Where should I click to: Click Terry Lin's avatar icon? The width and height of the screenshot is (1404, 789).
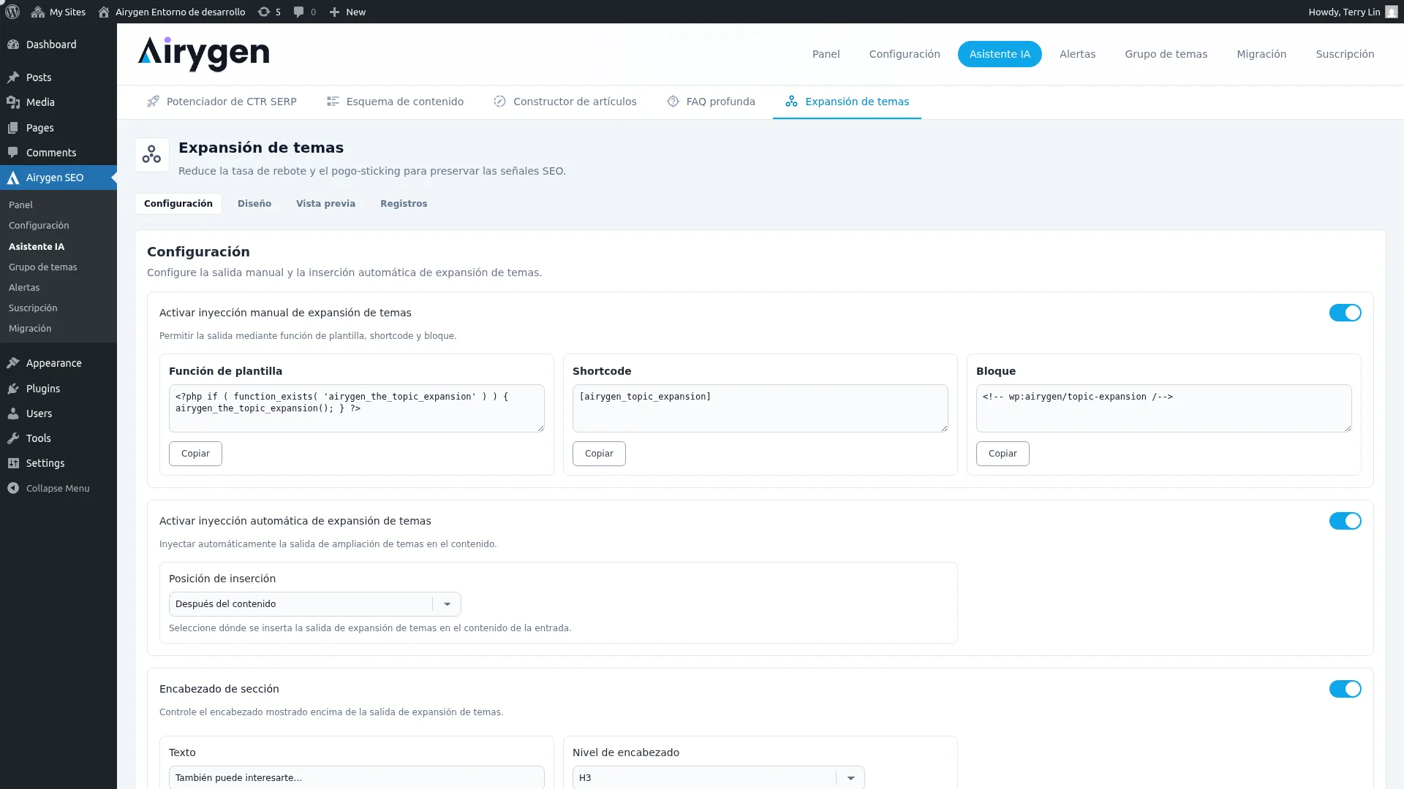[1392, 12]
